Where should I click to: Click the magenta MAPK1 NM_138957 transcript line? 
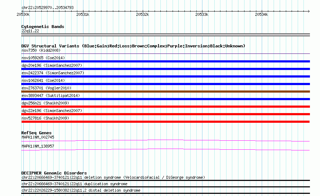pyautogui.click(x=165, y=149)
